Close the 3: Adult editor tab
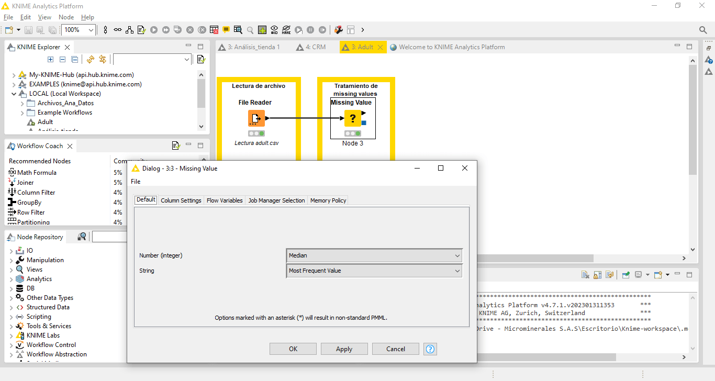 380,47
